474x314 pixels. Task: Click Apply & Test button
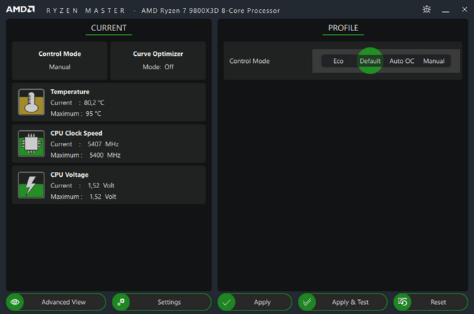point(343,302)
